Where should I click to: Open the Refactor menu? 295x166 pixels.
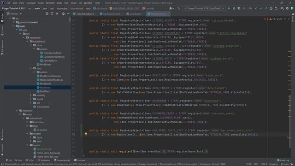50,3
